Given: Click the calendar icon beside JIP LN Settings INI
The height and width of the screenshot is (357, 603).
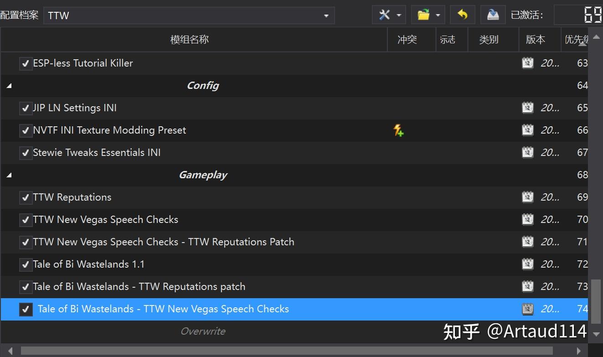Looking at the screenshot, I should click(x=527, y=108).
